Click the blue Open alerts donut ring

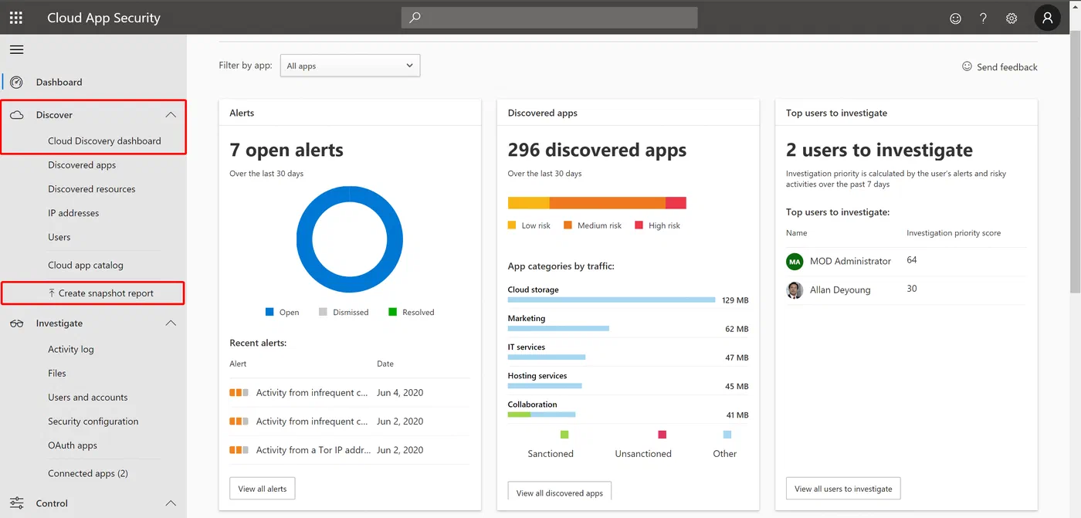(305, 239)
